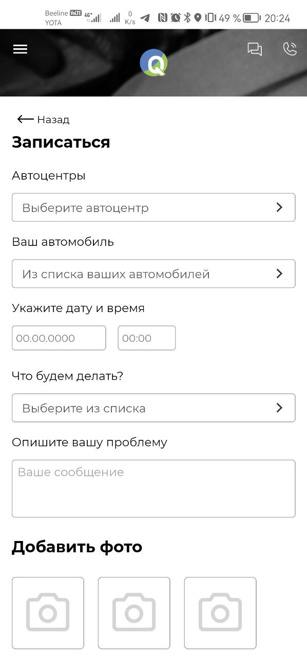Viewport: 307px width, 657px height.
Task: Click into the "Ваше сообщение" text area
Action: coord(153,489)
